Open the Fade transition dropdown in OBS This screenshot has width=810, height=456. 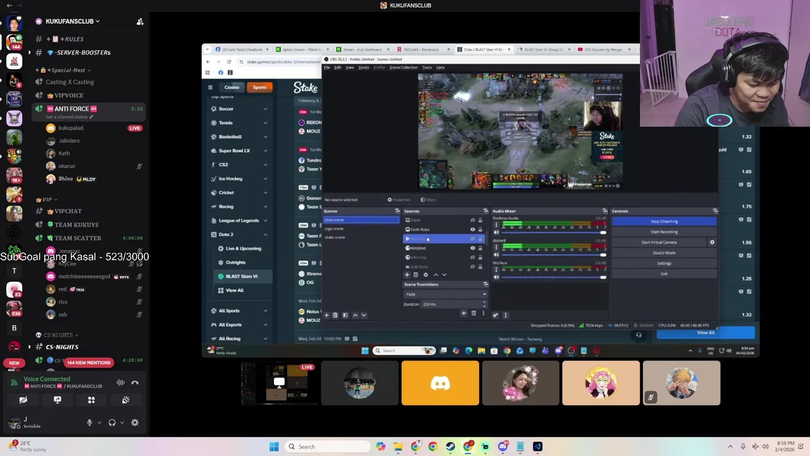pyautogui.click(x=445, y=294)
